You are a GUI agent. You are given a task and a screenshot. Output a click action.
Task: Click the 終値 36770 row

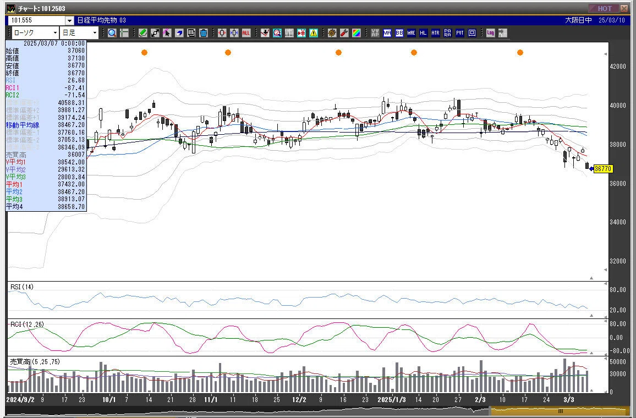(x=46, y=73)
